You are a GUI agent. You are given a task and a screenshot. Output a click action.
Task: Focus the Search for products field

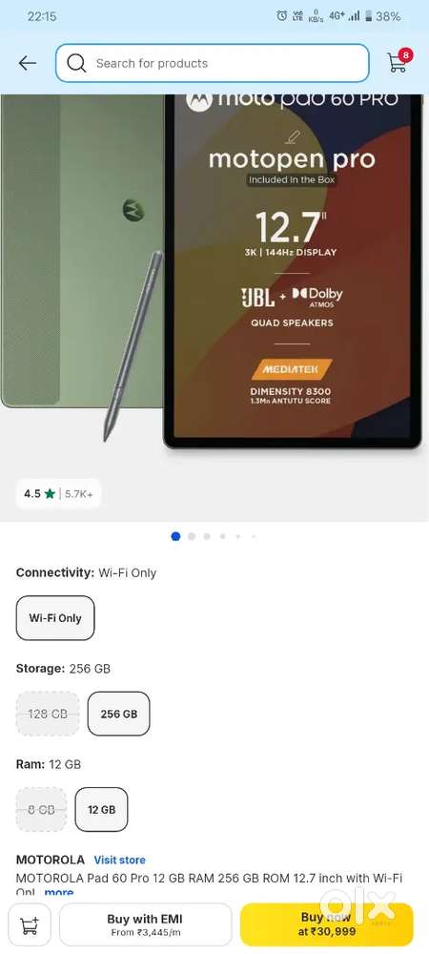pyautogui.click(x=212, y=63)
